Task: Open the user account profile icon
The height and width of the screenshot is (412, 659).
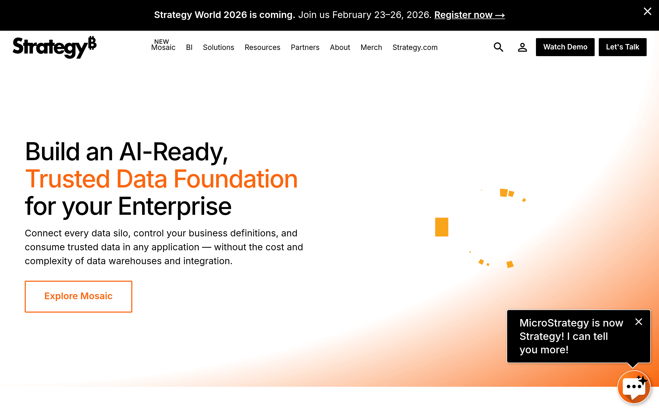Action: tap(522, 47)
